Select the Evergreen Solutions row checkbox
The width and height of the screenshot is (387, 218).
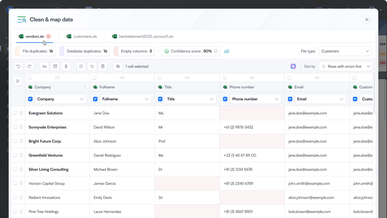15,113
